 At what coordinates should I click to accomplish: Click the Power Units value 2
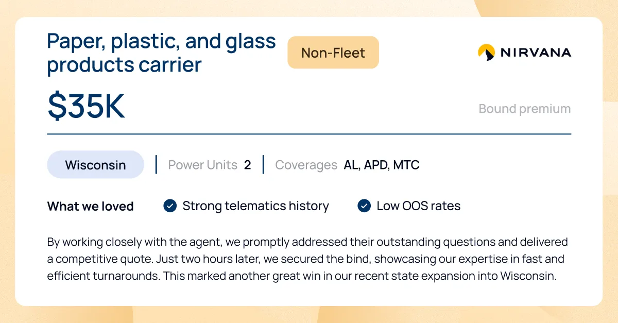[248, 165]
